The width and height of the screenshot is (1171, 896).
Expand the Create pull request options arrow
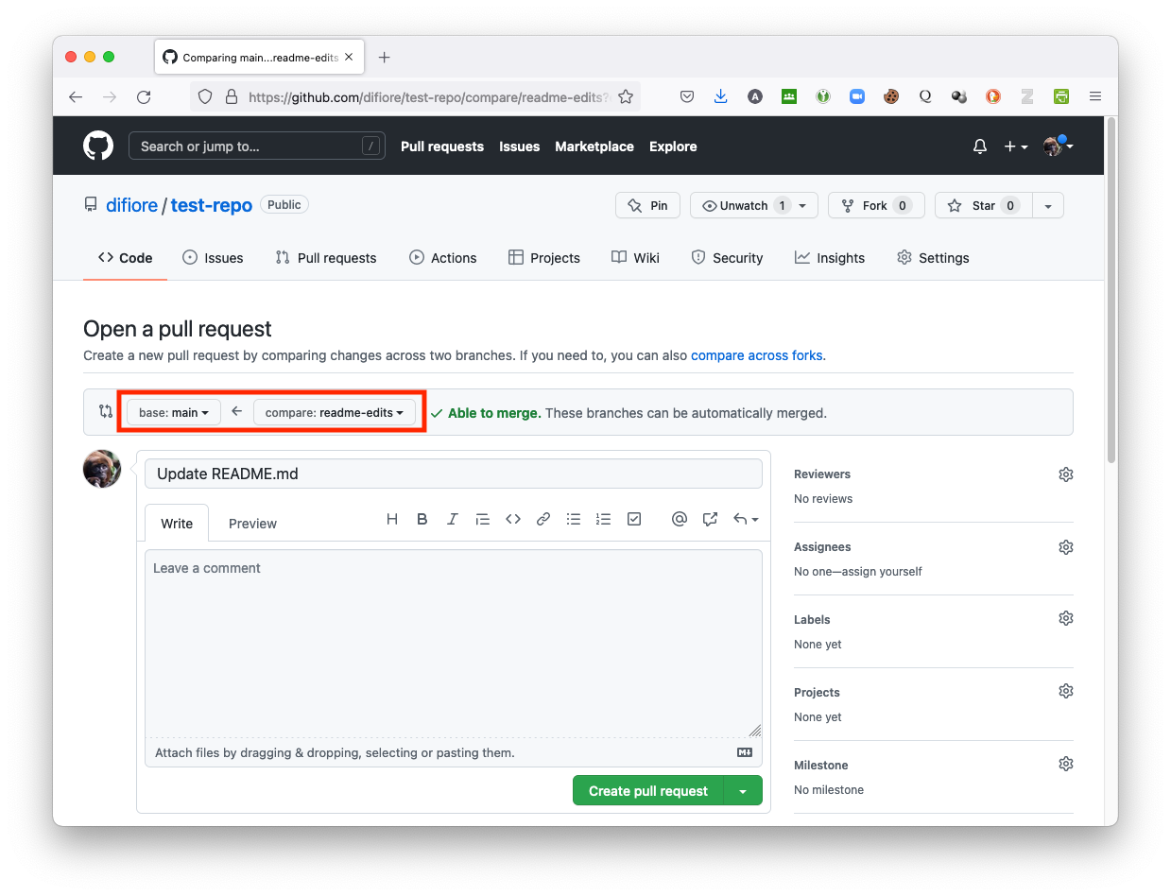(x=743, y=791)
